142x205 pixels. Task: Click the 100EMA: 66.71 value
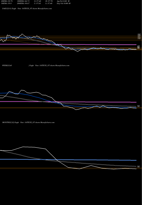pyautogui.click(x=24, y=1)
